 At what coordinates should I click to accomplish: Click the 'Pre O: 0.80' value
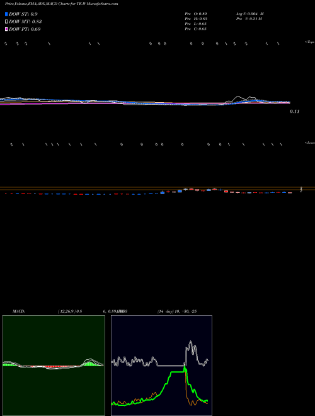pos(196,13)
